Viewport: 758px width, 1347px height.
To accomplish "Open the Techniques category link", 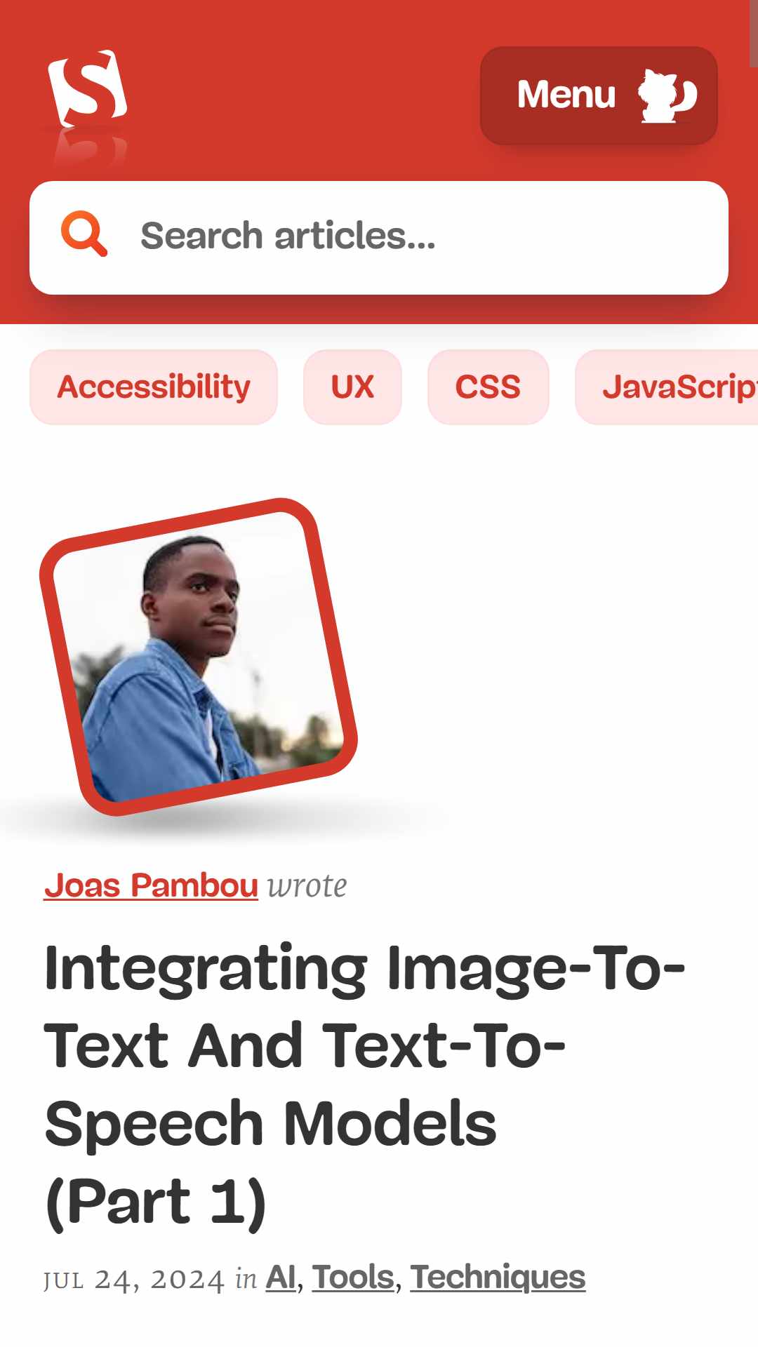I will pyautogui.click(x=498, y=1278).
